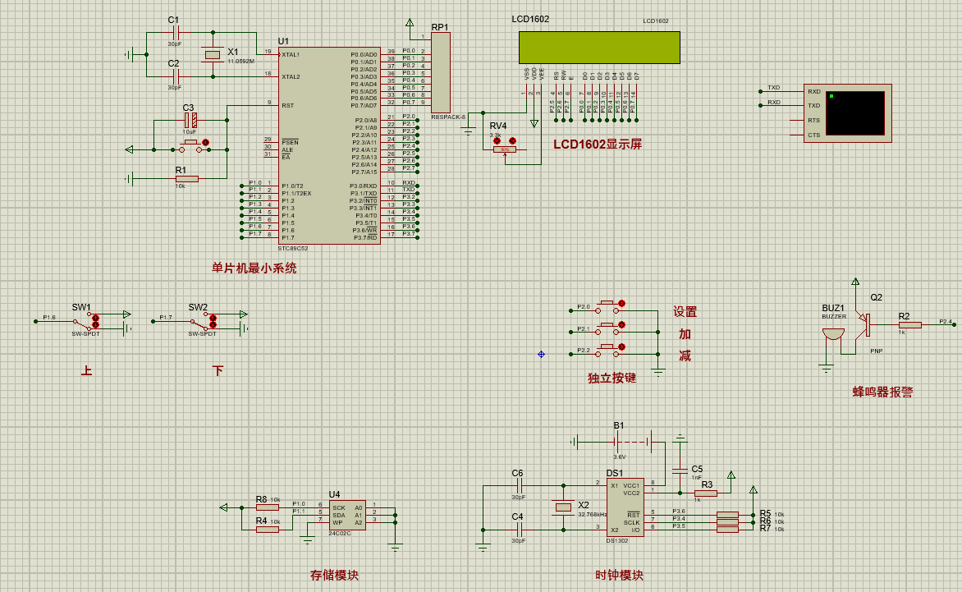Click the LCD1602显示屏 label
This screenshot has height=592, width=962.
coord(598,145)
